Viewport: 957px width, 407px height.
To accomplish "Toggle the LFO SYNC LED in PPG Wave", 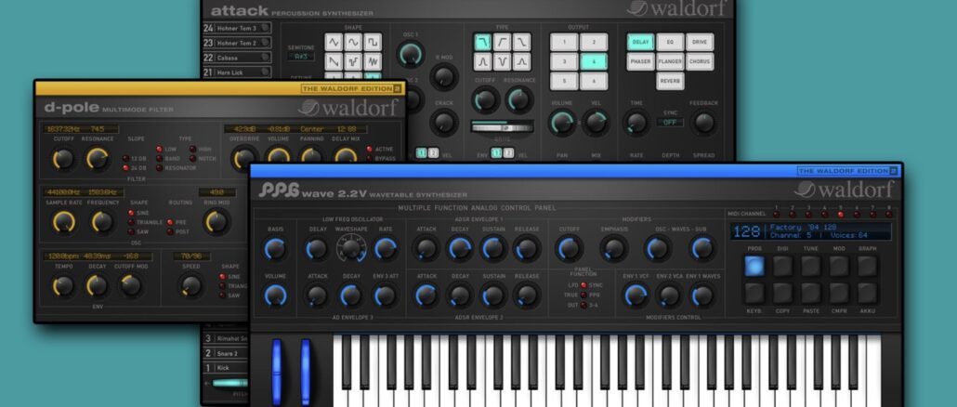I will click(583, 285).
